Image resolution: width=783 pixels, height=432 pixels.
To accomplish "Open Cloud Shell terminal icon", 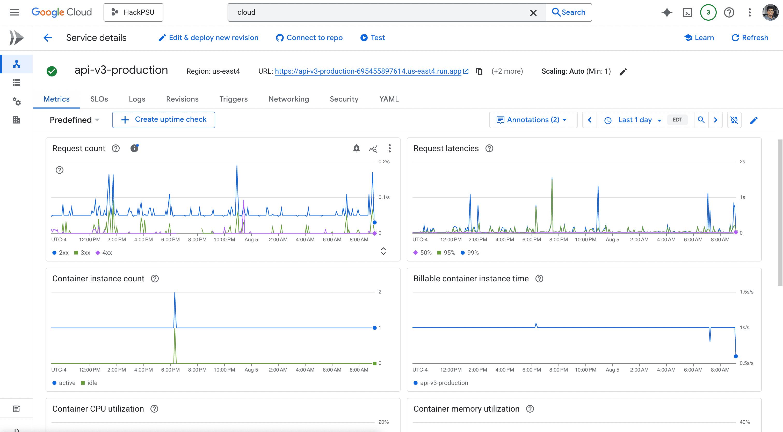I will click(x=687, y=12).
